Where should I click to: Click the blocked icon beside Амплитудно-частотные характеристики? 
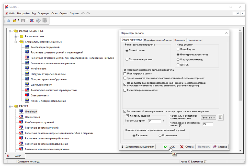27,90
